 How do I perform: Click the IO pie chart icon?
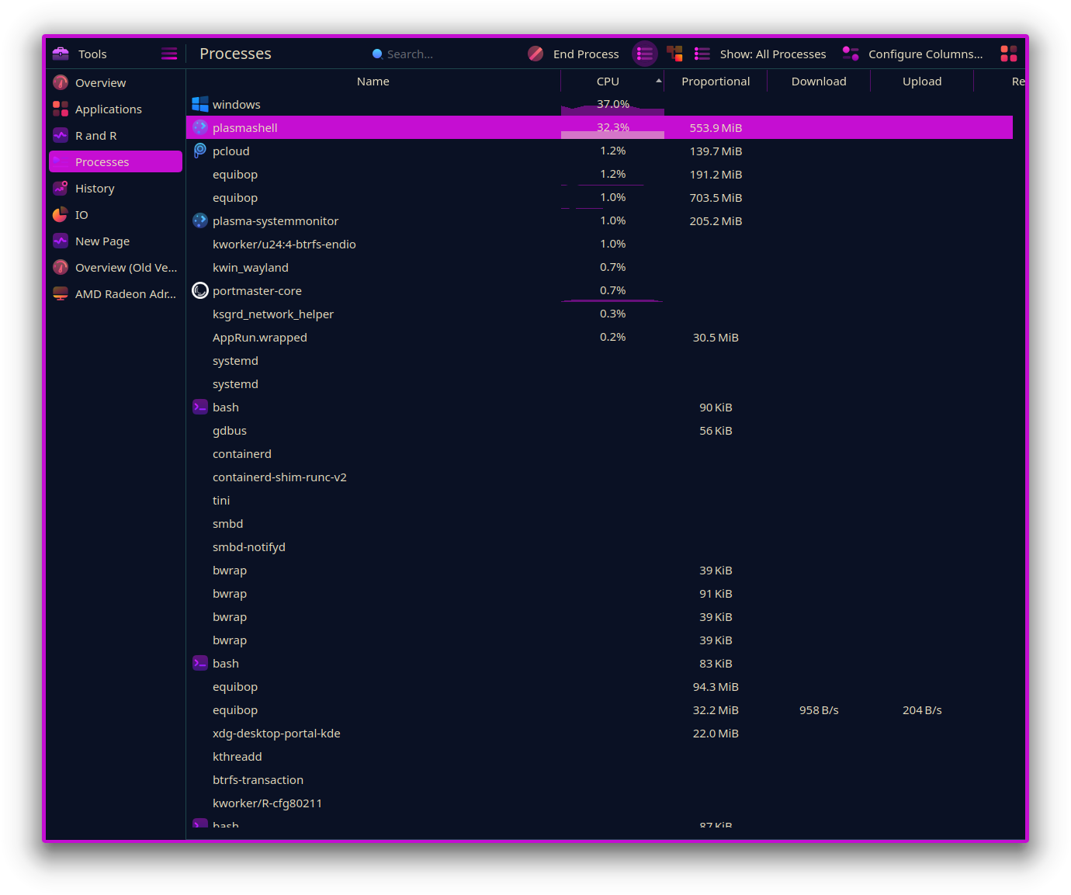[61, 215]
